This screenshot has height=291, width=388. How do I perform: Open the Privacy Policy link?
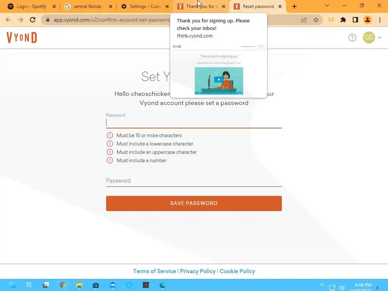(198, 271)
